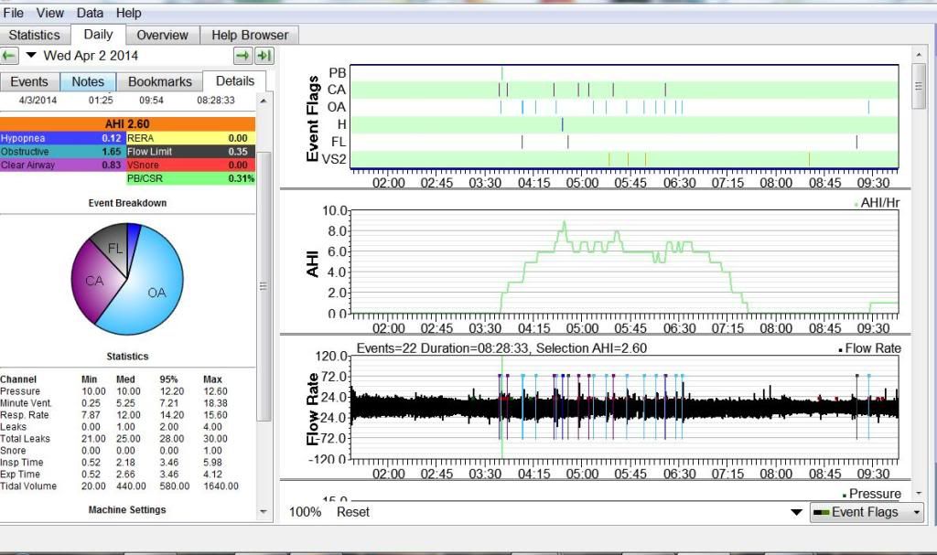Image resolution: width=937 pixels, height=555 pixels.
Task: Open the View menu
Action: 49,13
